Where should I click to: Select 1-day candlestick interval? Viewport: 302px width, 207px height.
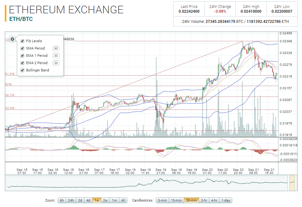226,200
